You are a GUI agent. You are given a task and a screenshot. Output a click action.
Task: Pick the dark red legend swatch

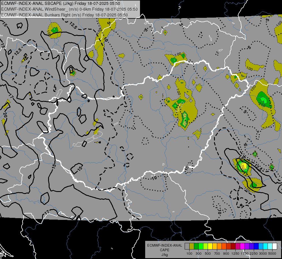click(x=233, y=246)
